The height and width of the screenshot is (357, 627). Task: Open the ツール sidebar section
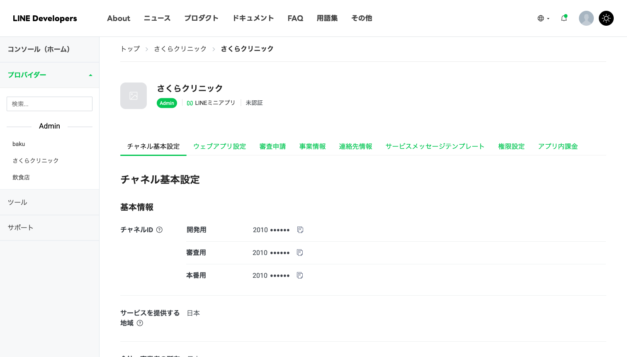click(49, 202)
